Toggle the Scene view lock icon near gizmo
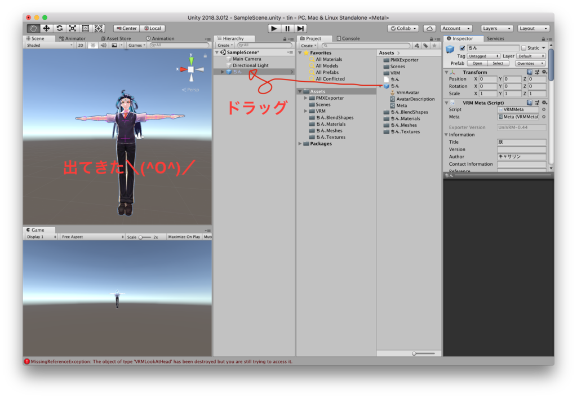The image size is (577, 398). (x=205, y=56)
